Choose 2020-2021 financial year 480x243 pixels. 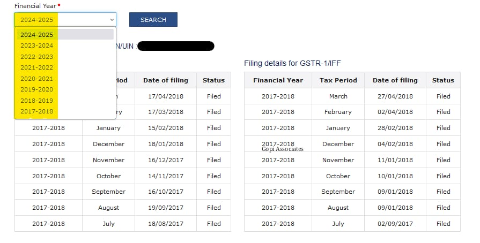pos(37,78)
